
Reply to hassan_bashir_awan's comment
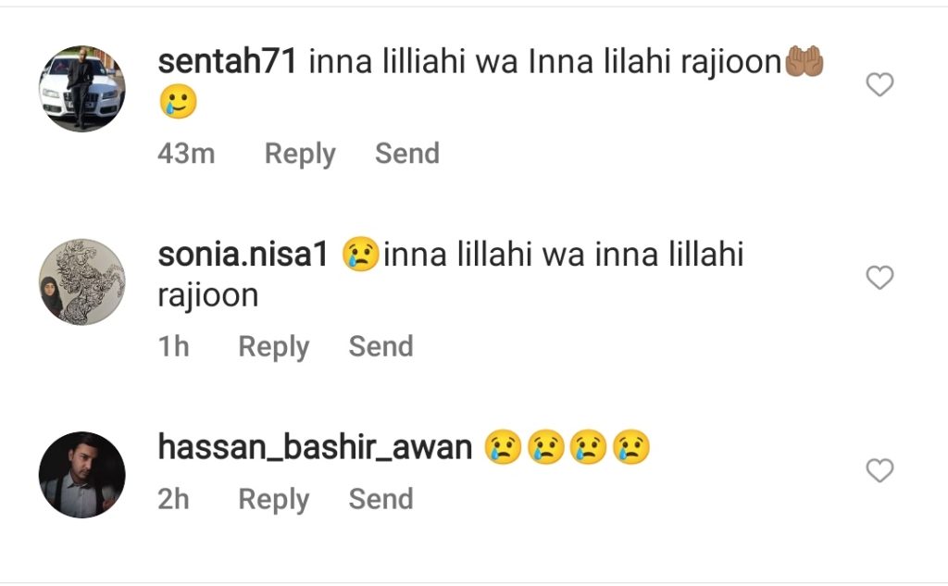click(x=274, y=500)
